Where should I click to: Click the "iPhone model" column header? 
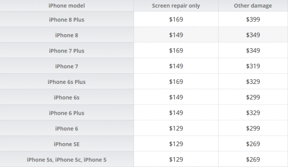click(x=67, y=5)
